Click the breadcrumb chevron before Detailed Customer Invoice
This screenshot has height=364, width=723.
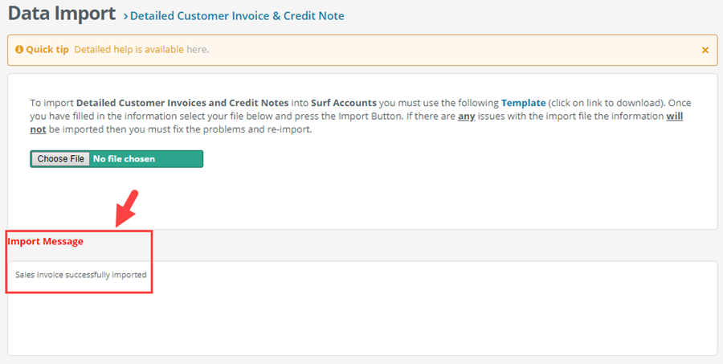point(125,17)
